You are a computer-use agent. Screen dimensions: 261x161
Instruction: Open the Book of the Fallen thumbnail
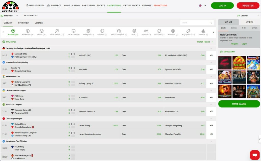pos(225,77)
